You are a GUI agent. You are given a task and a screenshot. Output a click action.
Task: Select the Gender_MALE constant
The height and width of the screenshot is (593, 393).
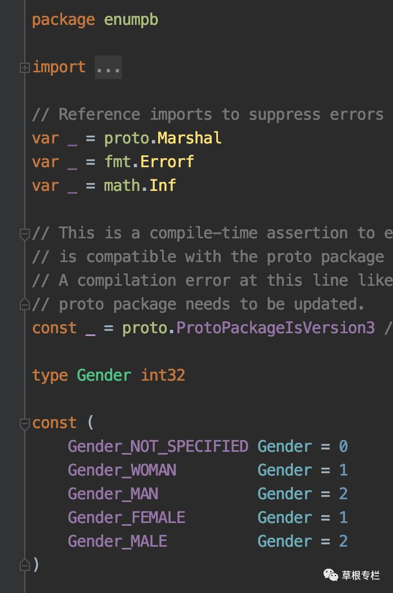coord(117,541)
